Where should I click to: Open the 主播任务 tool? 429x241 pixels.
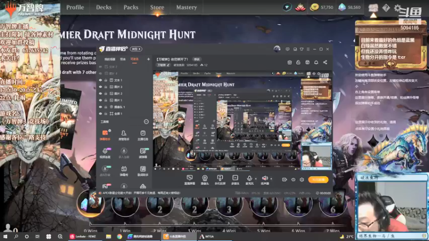coord(143,135)
